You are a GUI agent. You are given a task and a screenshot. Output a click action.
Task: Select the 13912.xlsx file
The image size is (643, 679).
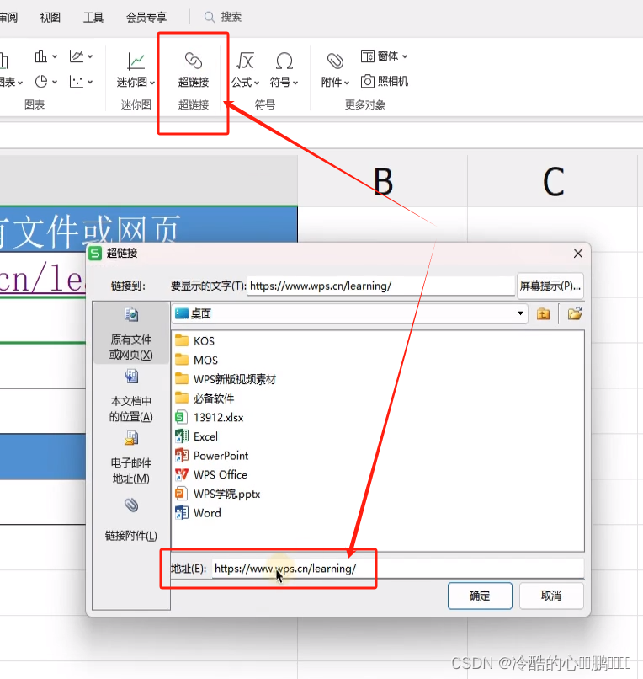tap(210, 418)
